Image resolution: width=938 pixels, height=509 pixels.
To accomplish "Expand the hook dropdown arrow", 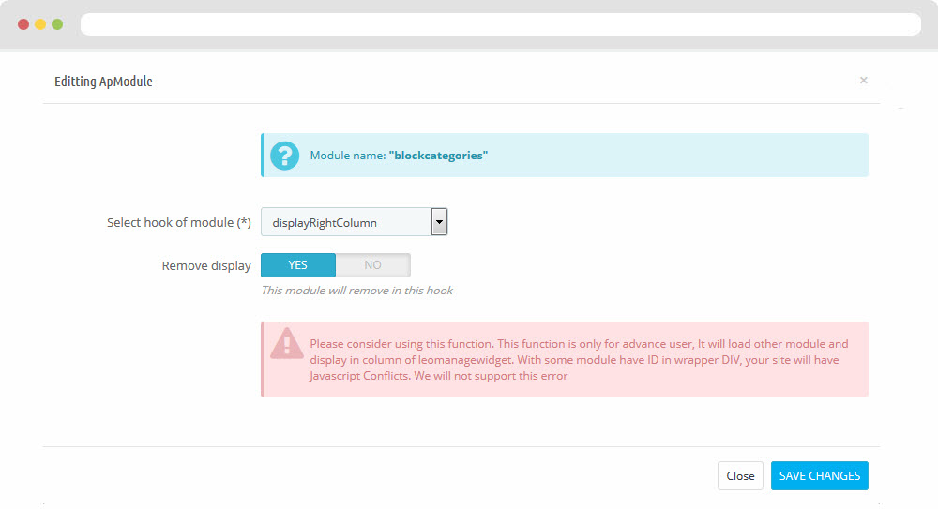I will pos(439,222).
